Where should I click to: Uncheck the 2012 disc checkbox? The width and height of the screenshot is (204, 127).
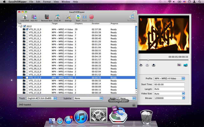[24, 26]
